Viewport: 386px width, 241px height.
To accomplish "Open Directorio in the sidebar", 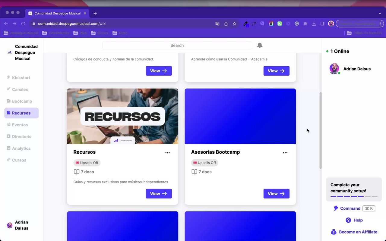I will [x=21, y=136].
